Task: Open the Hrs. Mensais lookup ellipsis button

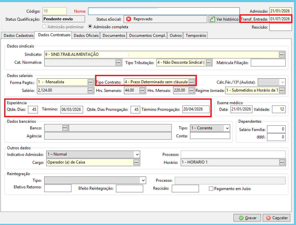Action: tap(191, 90)
